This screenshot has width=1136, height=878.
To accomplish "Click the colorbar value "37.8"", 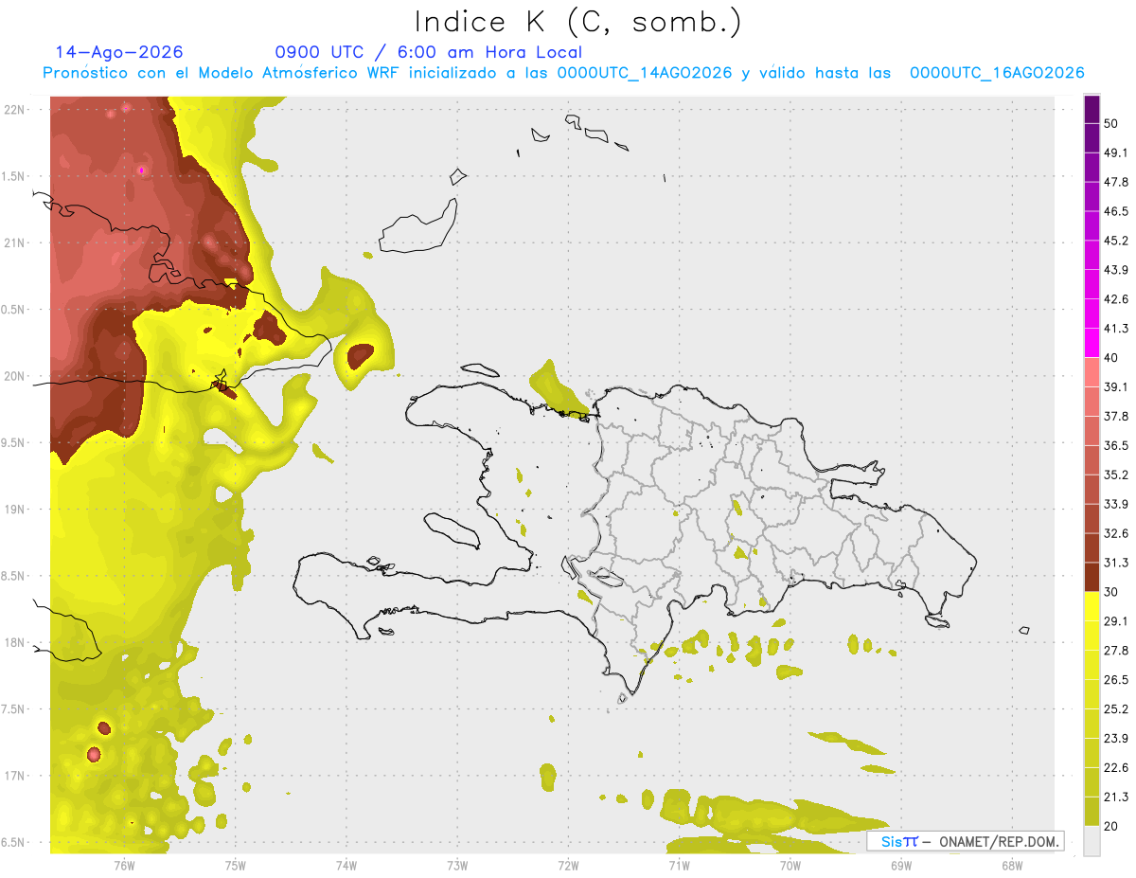I will [1116, 417].
